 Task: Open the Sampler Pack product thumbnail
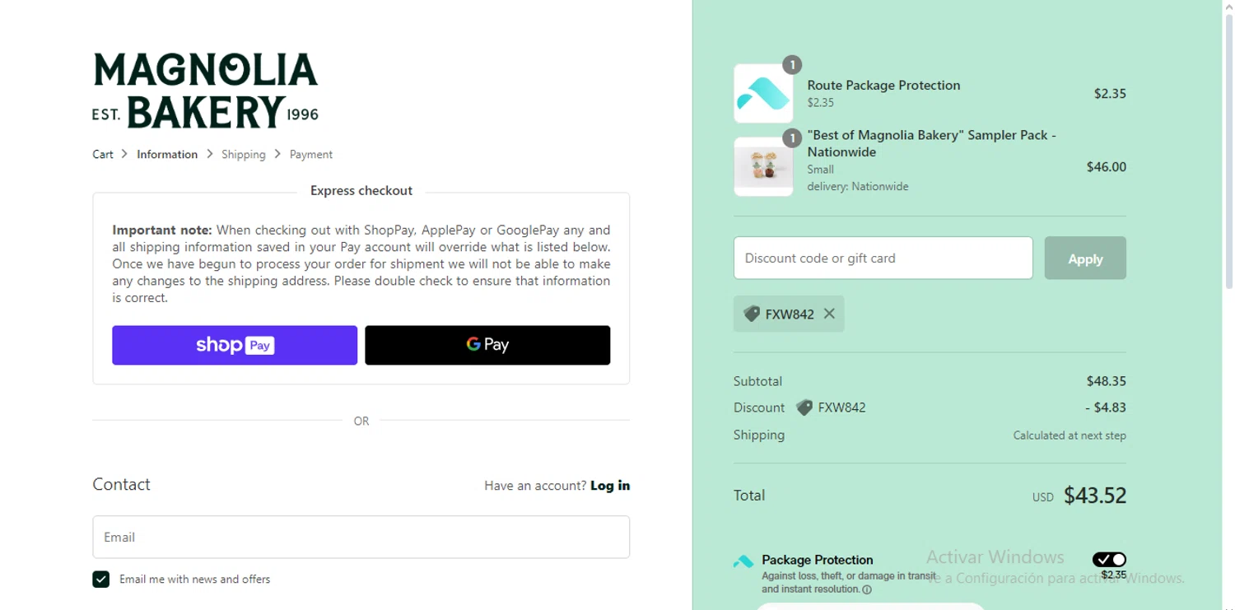tap(763, 167)
